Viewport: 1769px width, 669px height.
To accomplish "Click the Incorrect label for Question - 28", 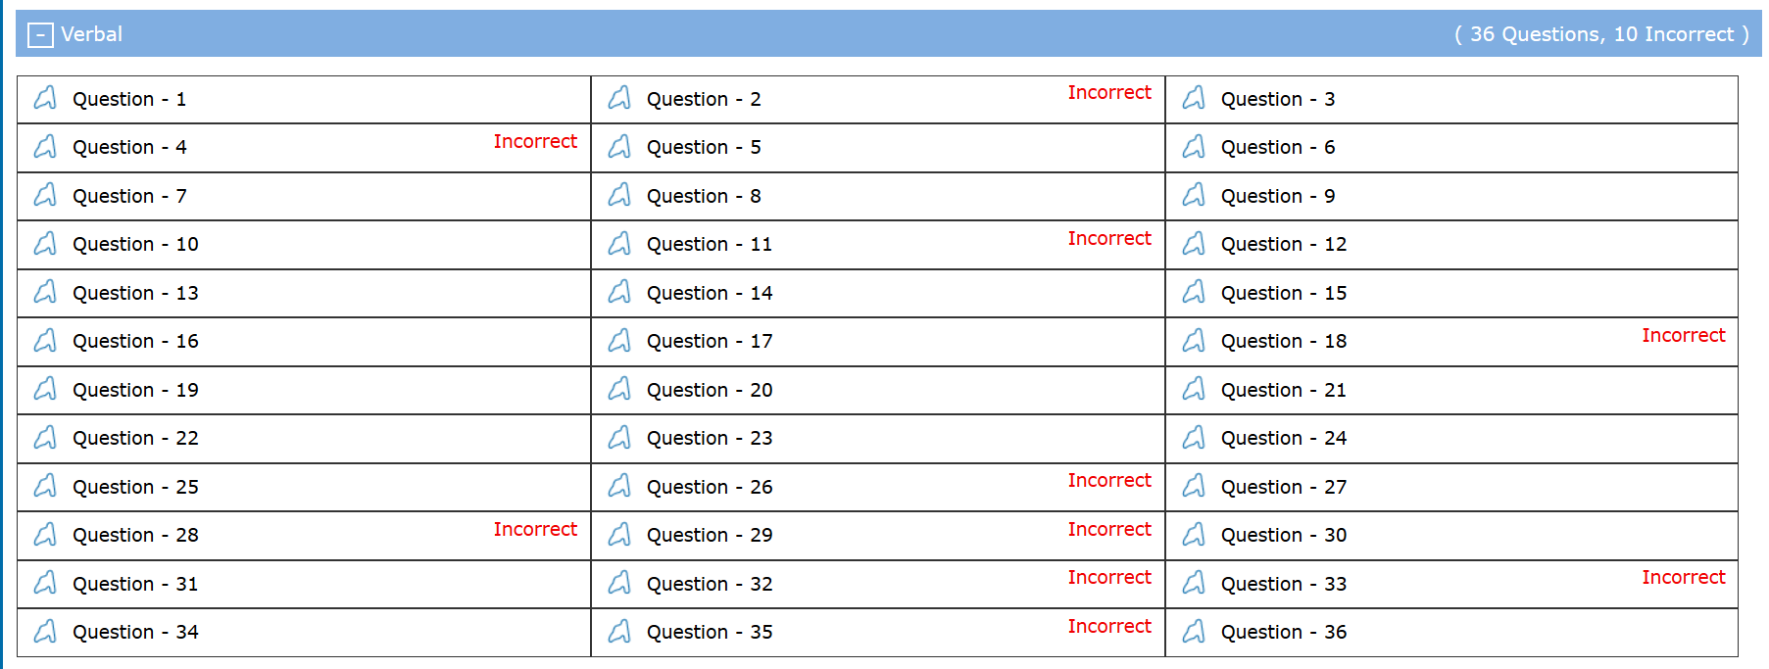I will (535, 529).
